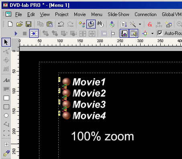This screenshot has height=159, width=182.
Task: Click the undo arrow icon
Action: point(61,24)
